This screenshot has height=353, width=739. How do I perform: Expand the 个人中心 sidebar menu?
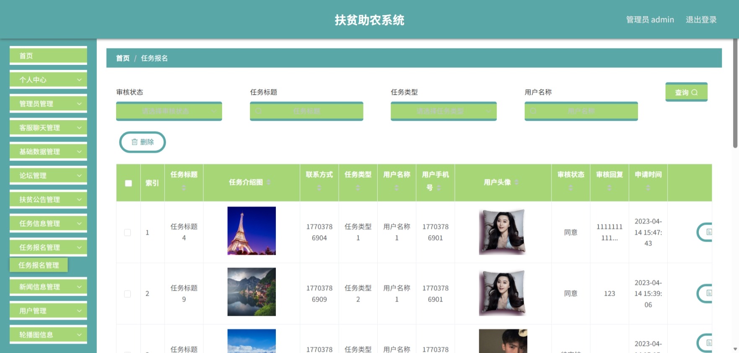pos(48,79)
